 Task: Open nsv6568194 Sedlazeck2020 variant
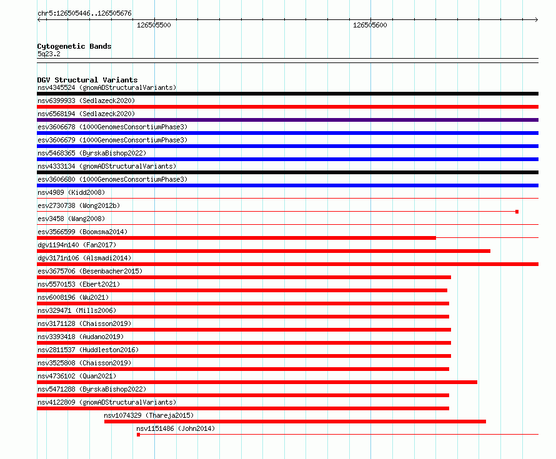coord(86,114)
